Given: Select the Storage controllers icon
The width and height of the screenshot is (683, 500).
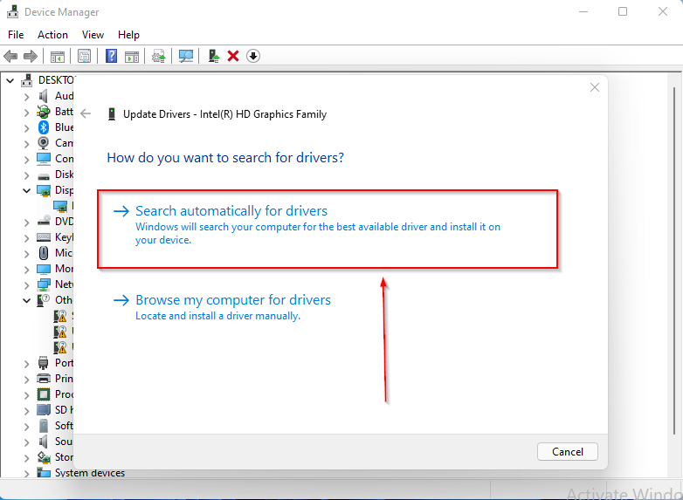Looking at the screenshot, I should (x=44, y=457).
